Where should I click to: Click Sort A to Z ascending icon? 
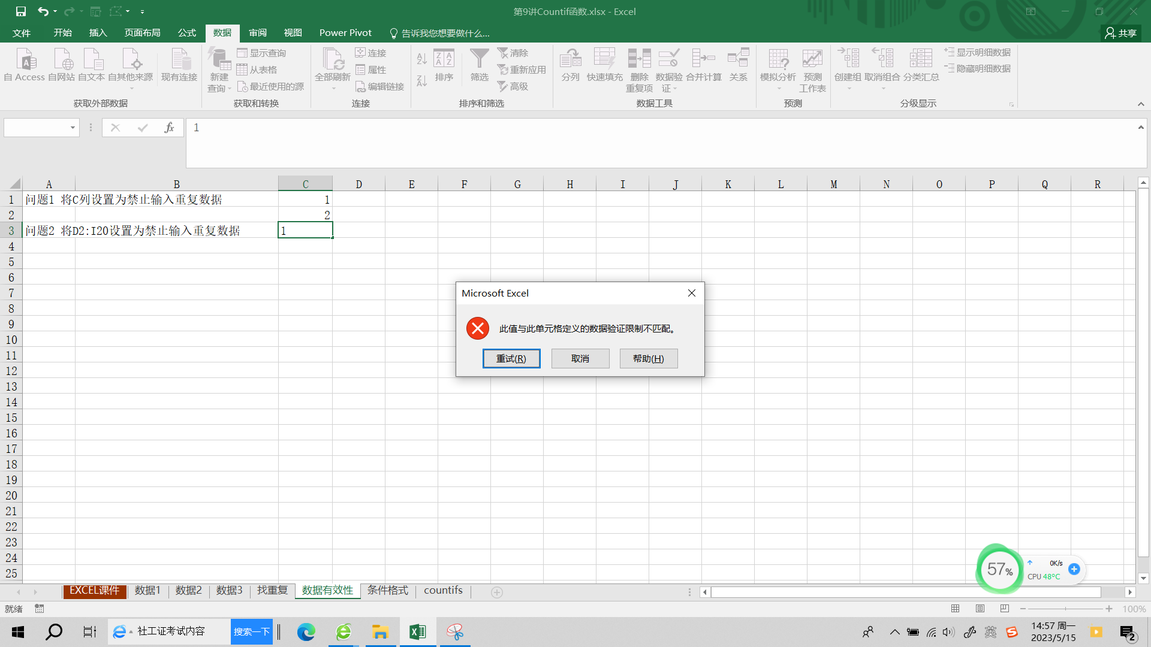(421, 59)
